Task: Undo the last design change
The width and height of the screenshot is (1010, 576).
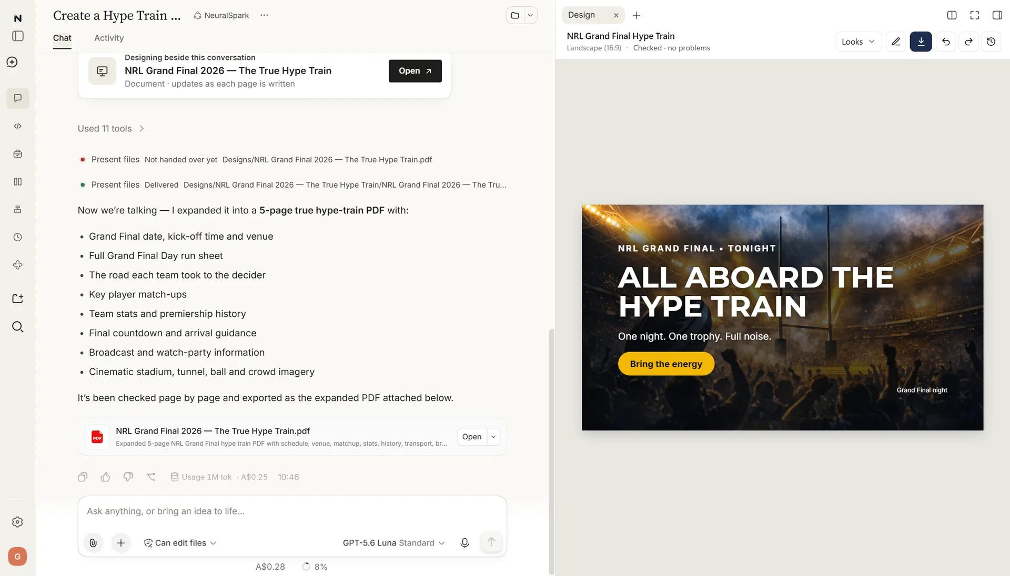Action: pyautogui.click(x=946, y=42)
